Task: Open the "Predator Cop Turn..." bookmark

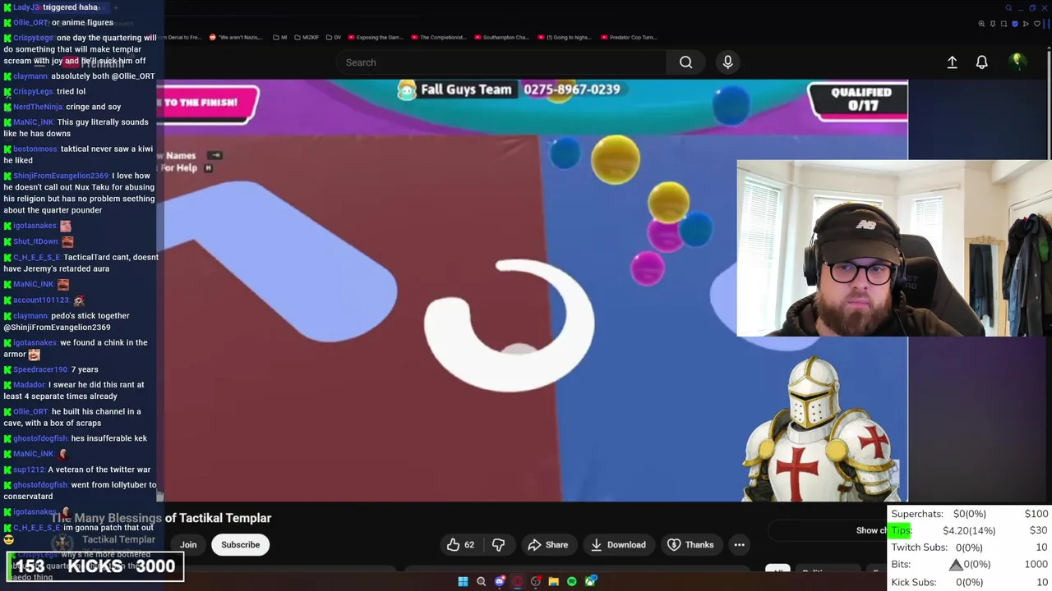Action: [x=629, y=37]
